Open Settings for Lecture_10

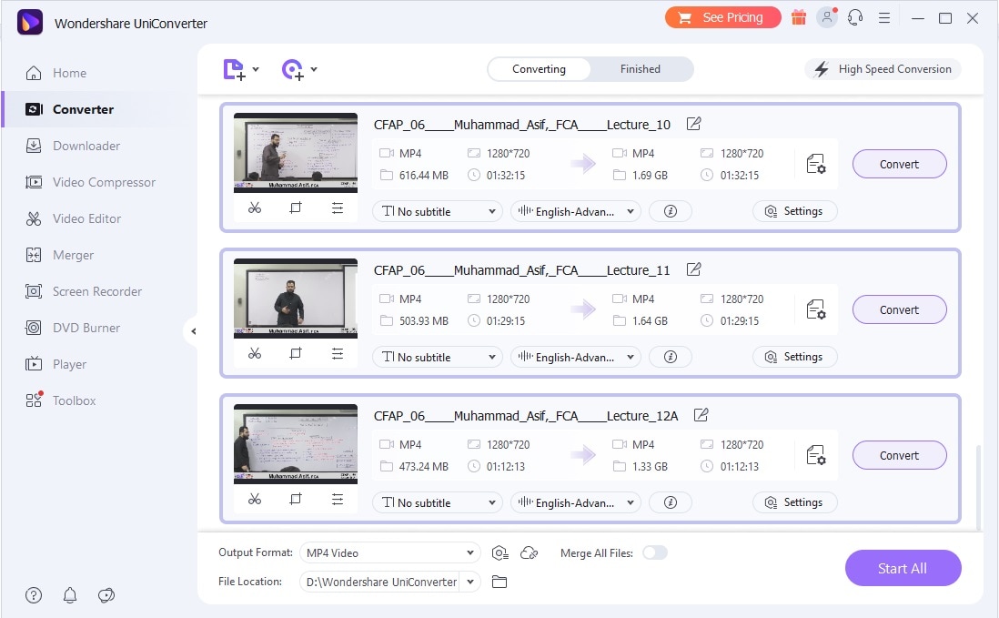pyautogui.click(x=794, y=211)
